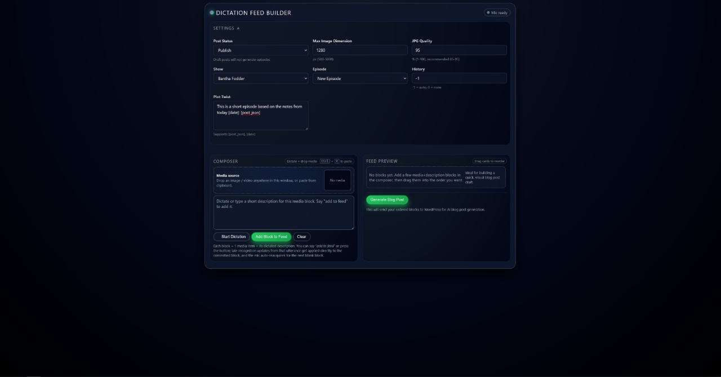Click the '-1 = auto, 0 = none' hint
This screenshot has height=377, width=721.
pyautogui.click(x=427, y=87)
